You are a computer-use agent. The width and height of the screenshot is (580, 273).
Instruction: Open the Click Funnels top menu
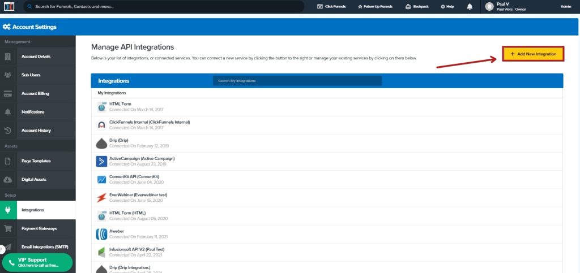coord(331,7)
